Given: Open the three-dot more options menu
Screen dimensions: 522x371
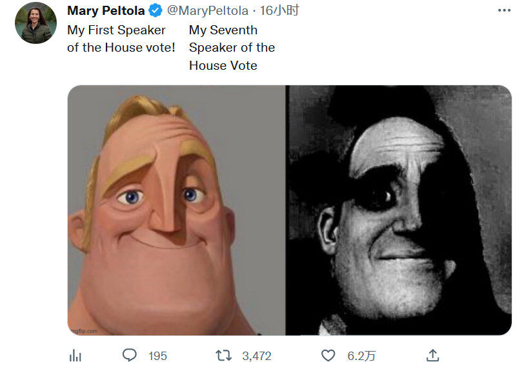Looking at the screenshot, I should [x=504, y=11].
